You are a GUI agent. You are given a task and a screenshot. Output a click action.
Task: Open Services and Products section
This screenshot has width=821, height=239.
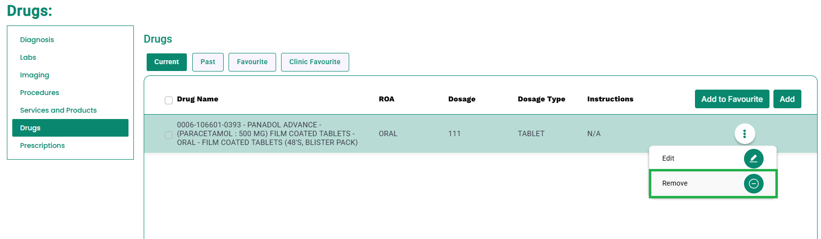click(58, 110)
